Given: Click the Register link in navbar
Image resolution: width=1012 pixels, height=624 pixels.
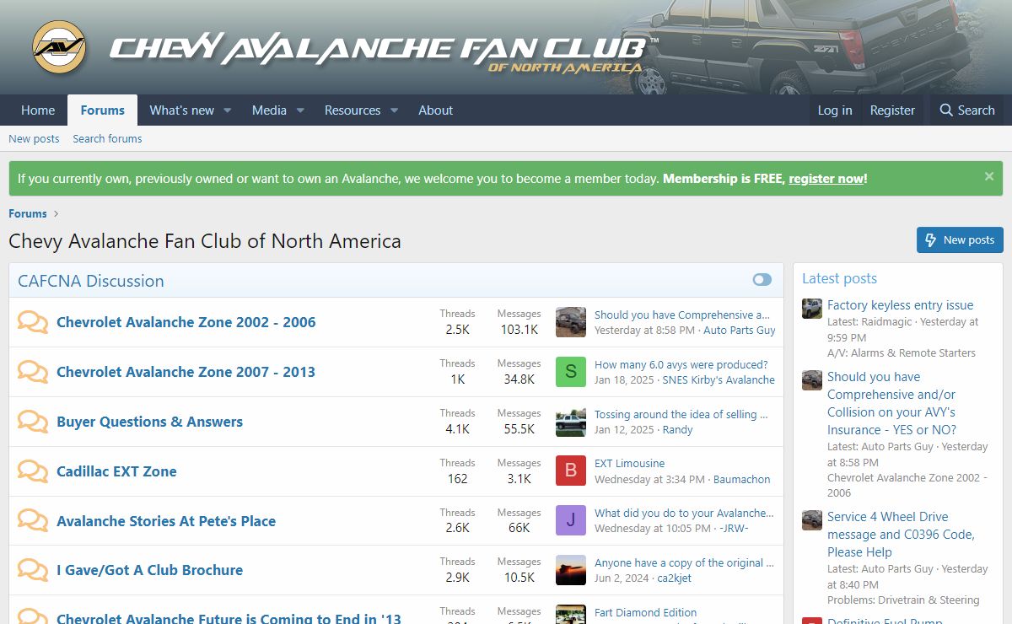Looking at the screenshot, I should [892, 110].
